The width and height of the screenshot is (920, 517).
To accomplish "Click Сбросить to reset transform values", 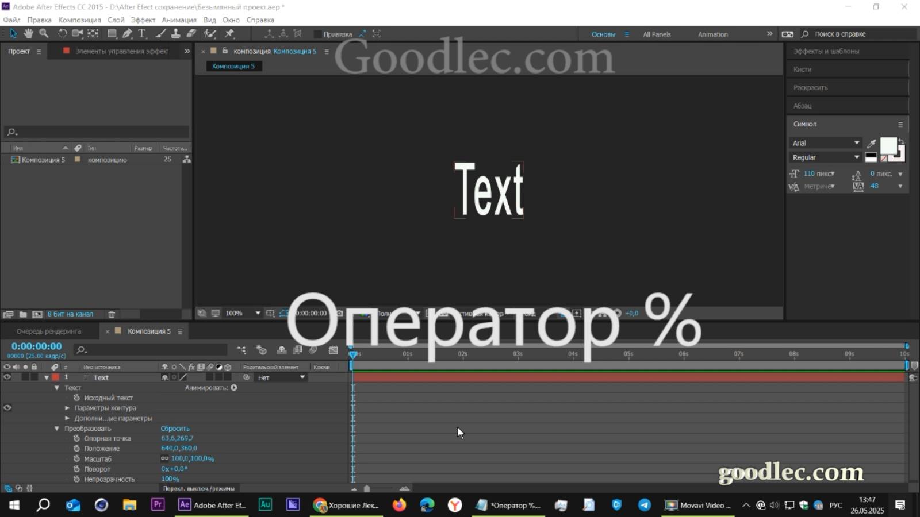I will [175, 428].
